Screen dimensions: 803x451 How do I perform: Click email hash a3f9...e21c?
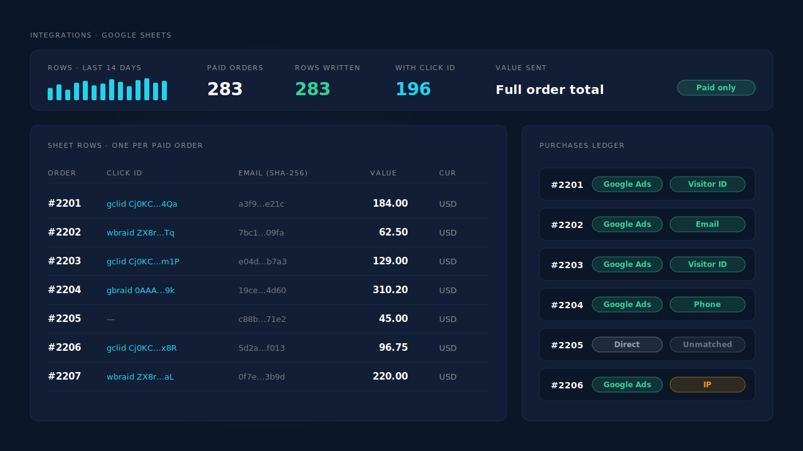click(x=261, y=204)
